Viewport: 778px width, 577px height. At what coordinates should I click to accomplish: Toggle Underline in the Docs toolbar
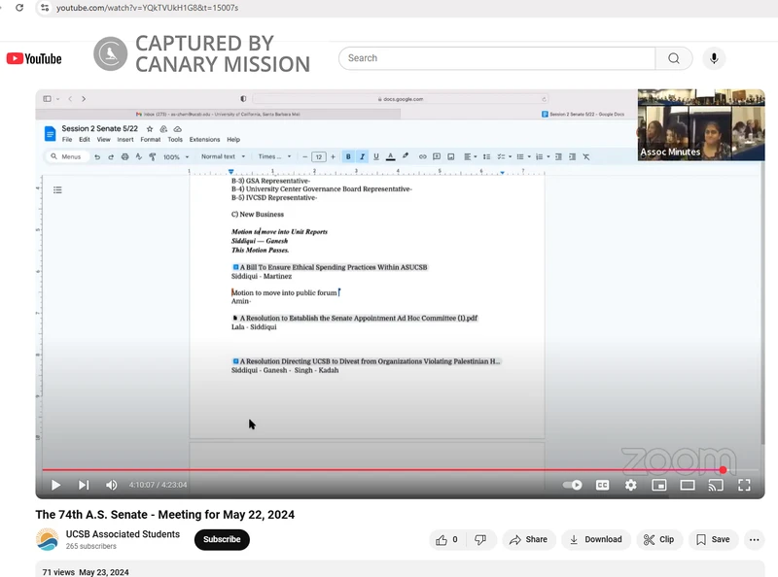click(376, 156)
